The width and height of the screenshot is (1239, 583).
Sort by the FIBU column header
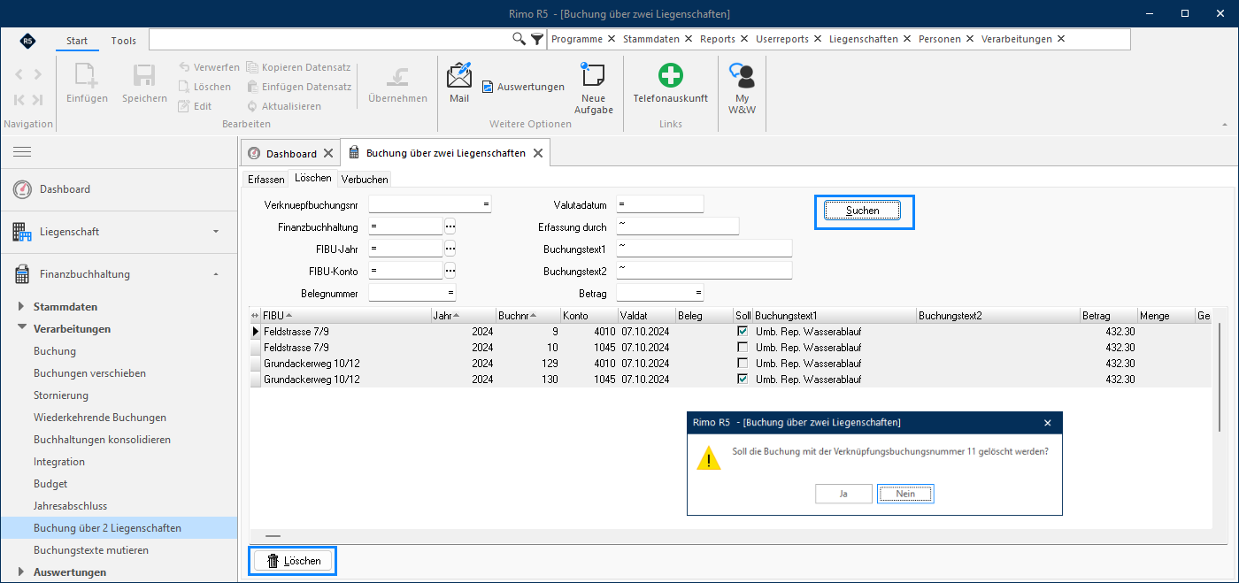coord(345,315)
